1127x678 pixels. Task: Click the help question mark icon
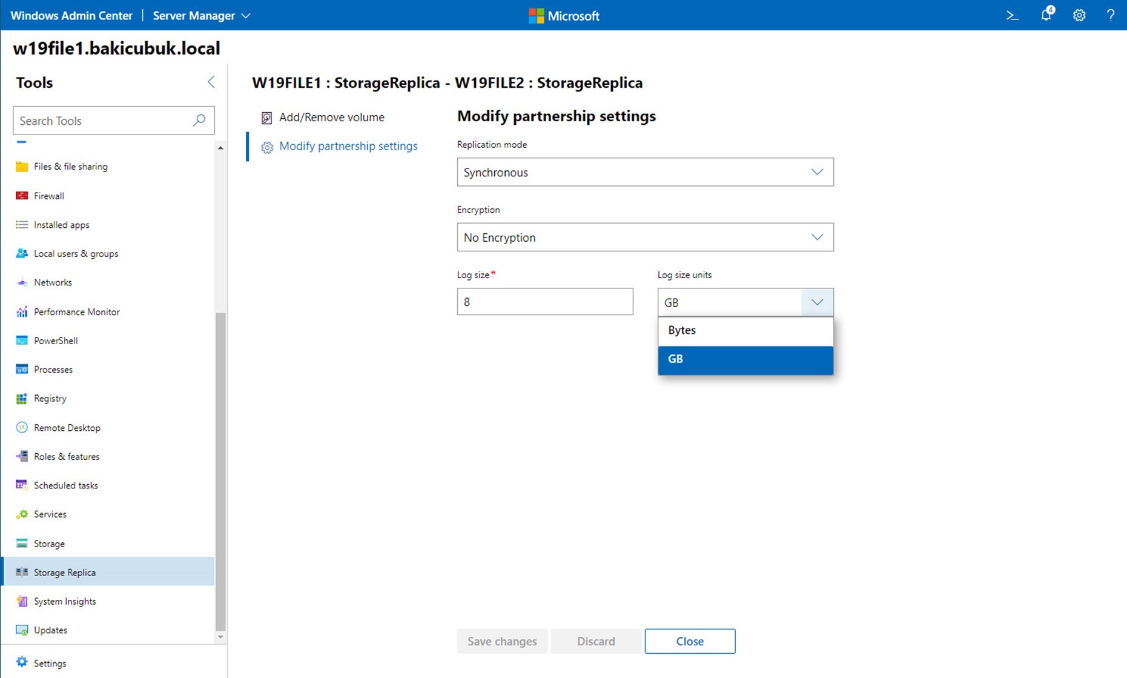pyautogui.click(x=1111, y=15)
